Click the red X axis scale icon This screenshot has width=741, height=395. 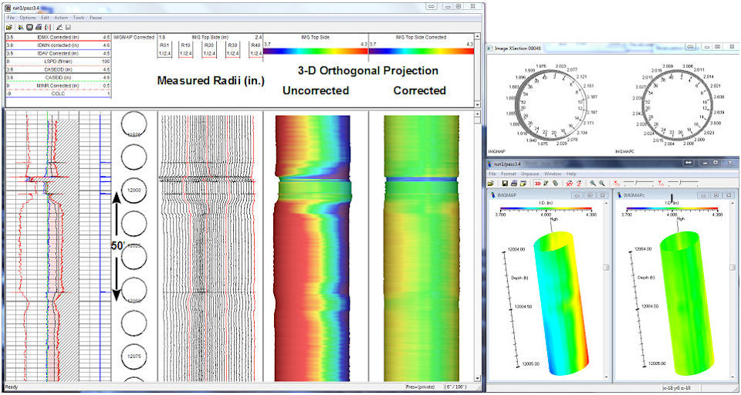(x=616, y=183)
